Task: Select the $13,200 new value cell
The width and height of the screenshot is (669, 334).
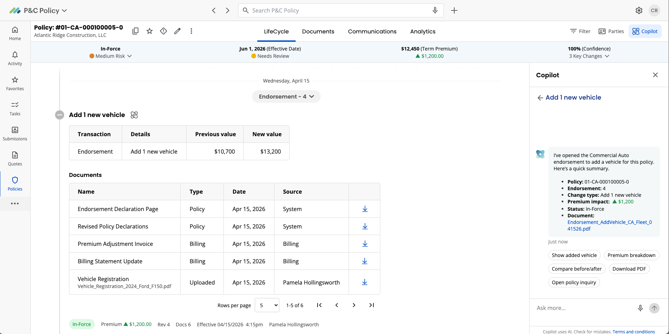Action: pos(267,152)
